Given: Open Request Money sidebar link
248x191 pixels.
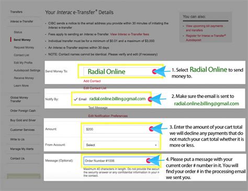Looking at the screenshot, I should [x=24, y=47].
